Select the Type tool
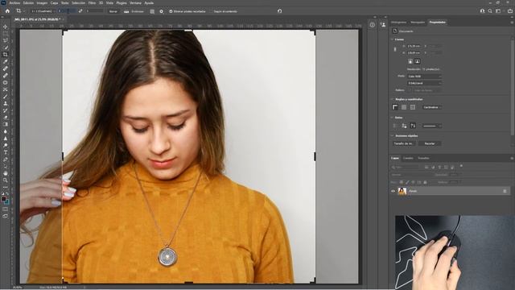 [x=6, y=152]
